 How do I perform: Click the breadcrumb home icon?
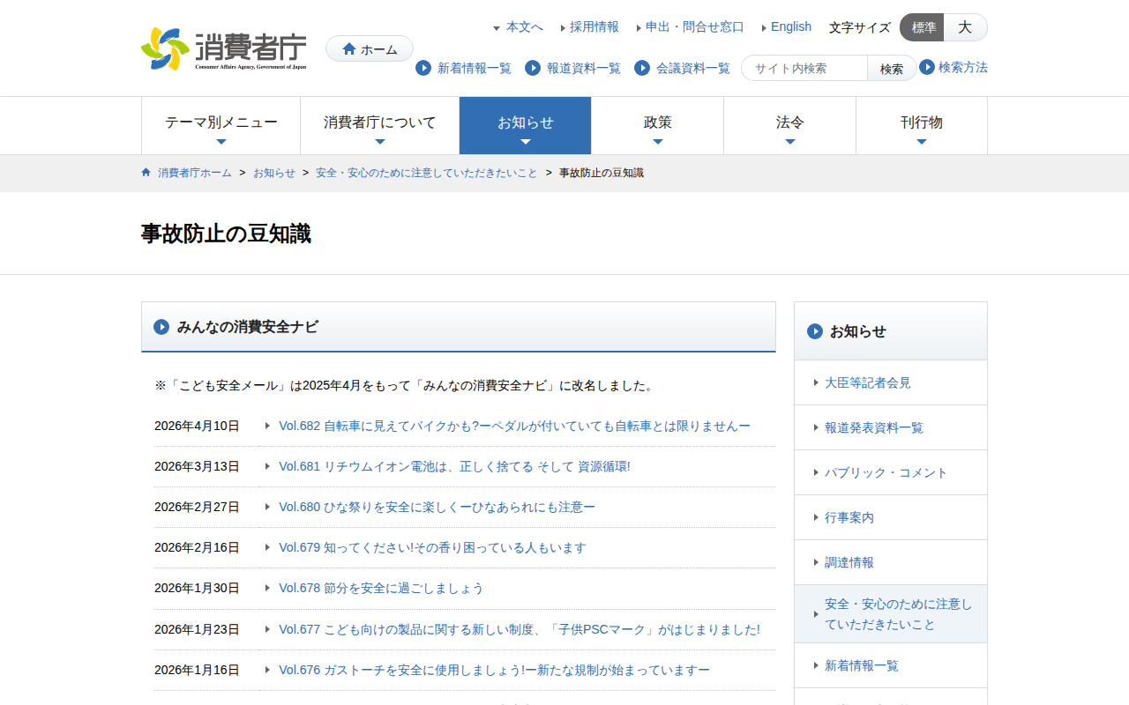146,172
